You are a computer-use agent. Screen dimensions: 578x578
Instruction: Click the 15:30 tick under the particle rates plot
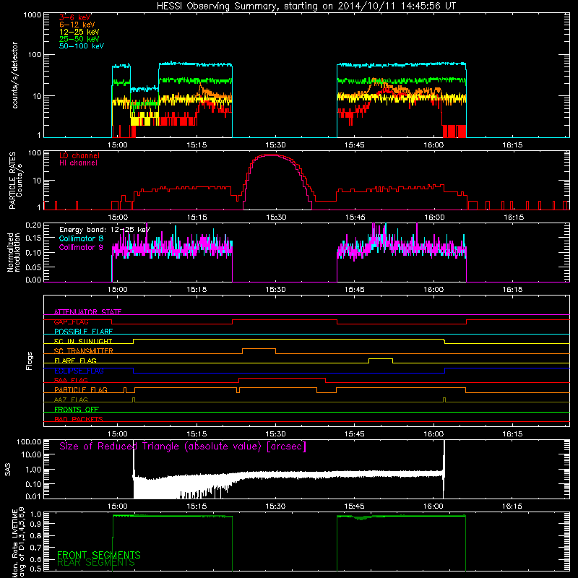[276, 217]
